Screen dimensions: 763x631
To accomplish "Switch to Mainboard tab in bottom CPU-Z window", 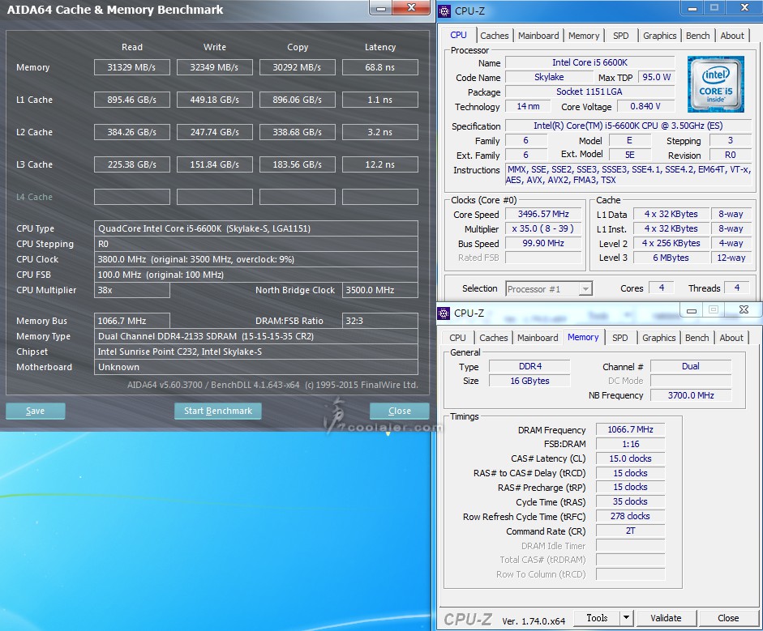I will (x=538, y=338).
